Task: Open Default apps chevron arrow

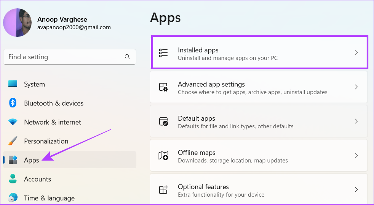Action: [356, 121]
